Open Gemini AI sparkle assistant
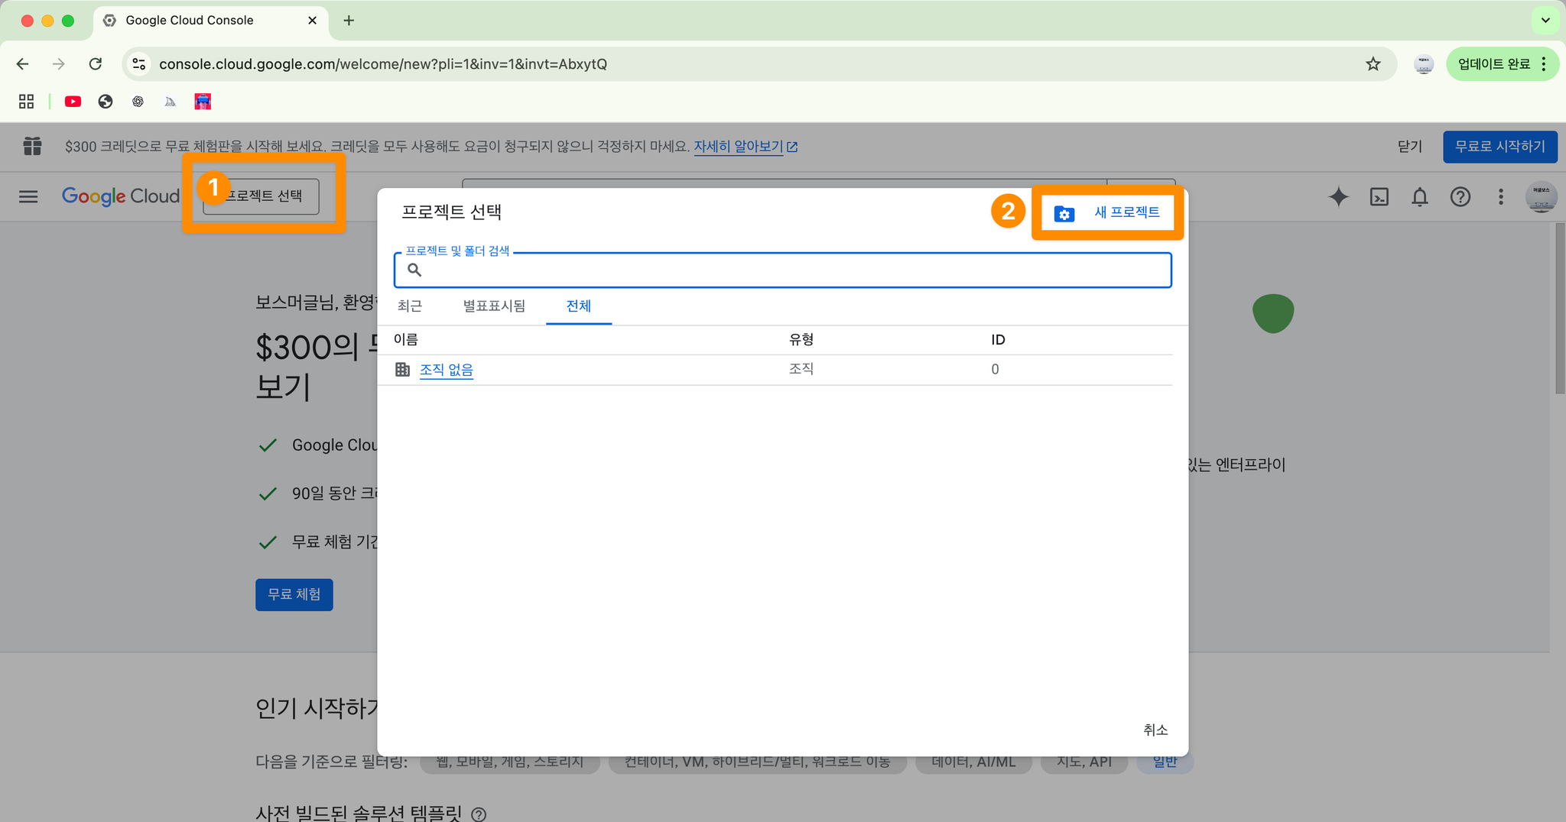1566x822 pixels. click(1338, 197)
